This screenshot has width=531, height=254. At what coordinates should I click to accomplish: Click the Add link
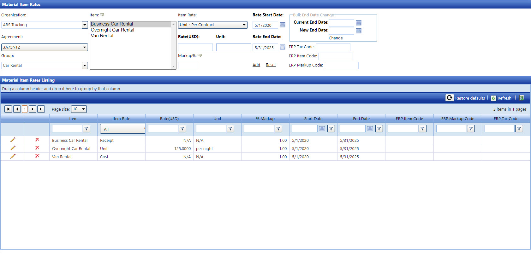(256, 65)
